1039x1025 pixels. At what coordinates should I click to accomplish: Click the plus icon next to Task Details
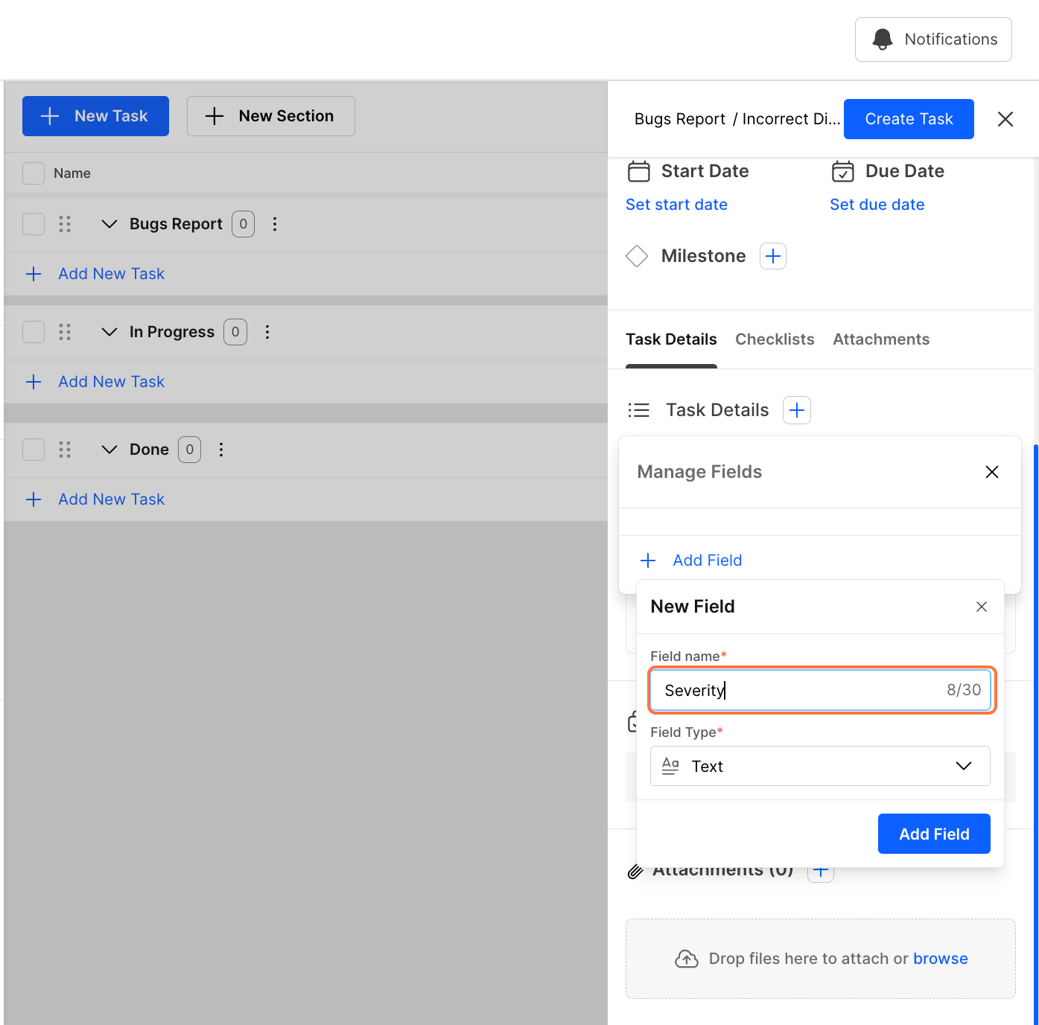tap(797, 410)
